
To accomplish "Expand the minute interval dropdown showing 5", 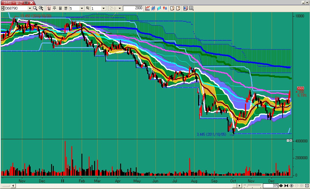I will pos(82,8).
